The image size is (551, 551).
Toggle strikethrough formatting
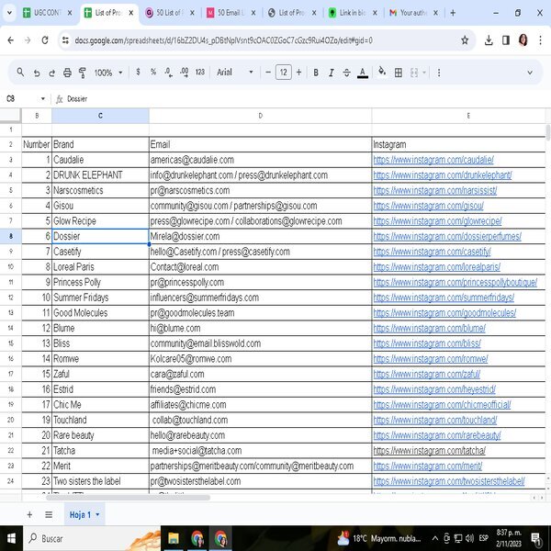pos(346,73)
